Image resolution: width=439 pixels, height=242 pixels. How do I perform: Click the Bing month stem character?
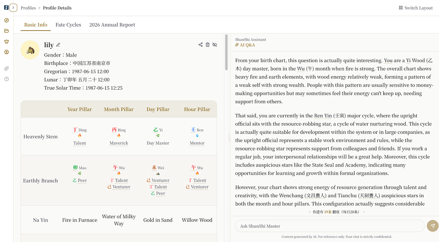coord(114,130)
